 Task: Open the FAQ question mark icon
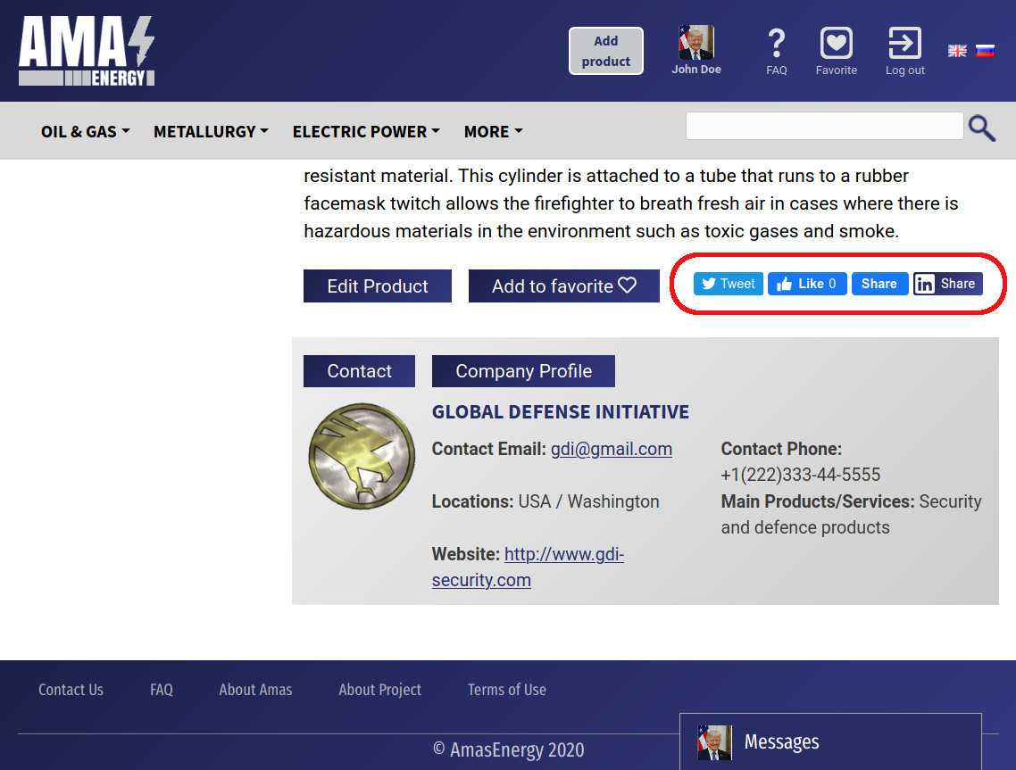pyautogui.click(x=776, y=44)
